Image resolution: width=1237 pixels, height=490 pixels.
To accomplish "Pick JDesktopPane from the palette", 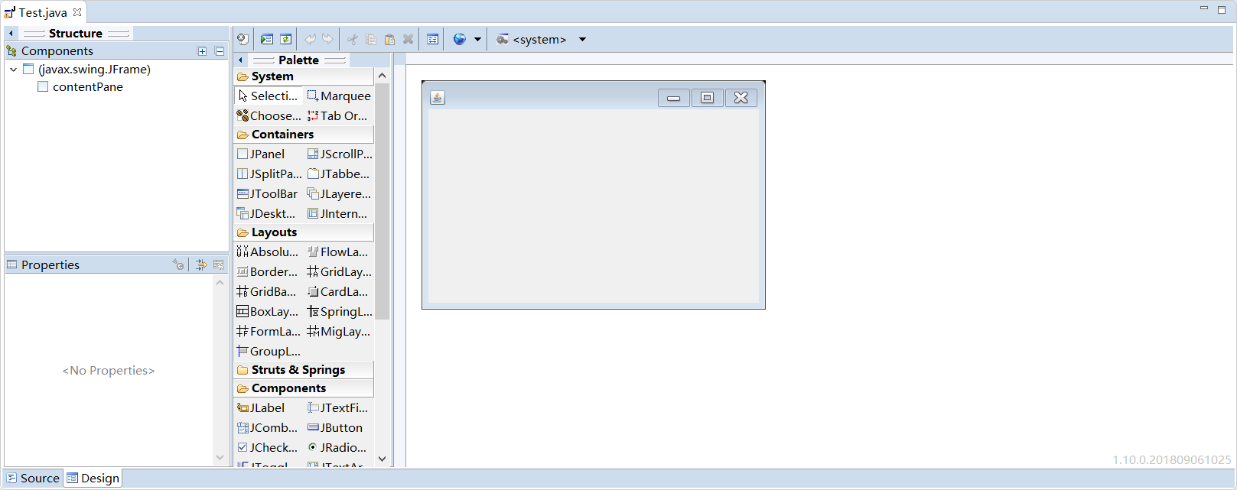I will pos(265,213).
